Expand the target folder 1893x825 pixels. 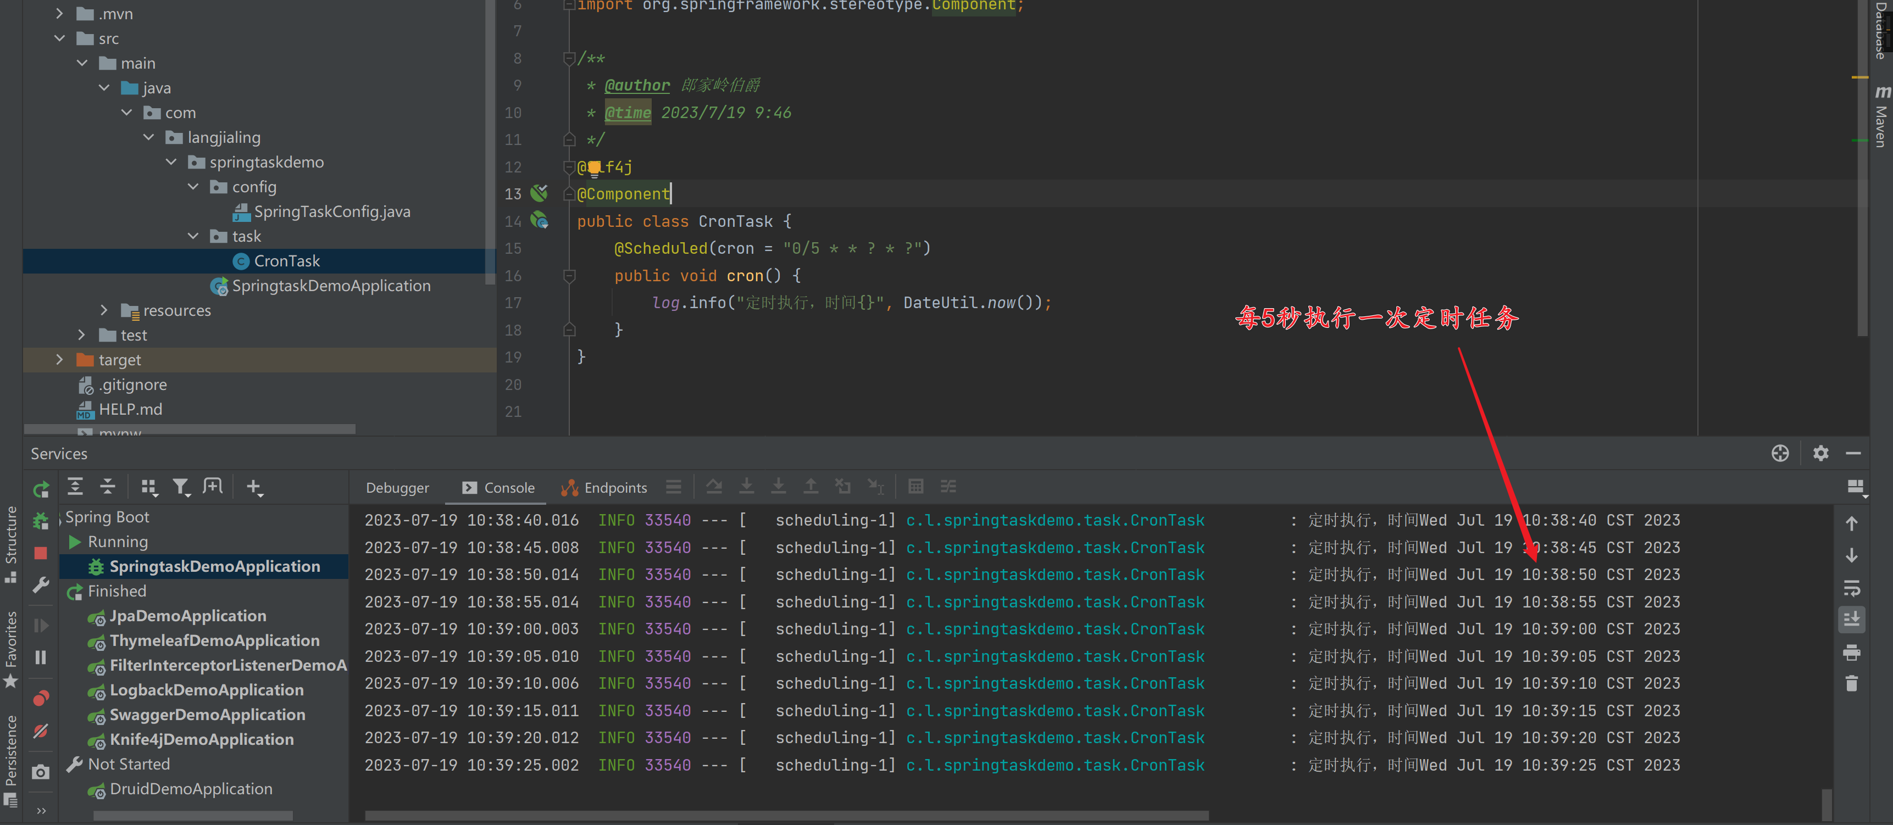point(59,359)
